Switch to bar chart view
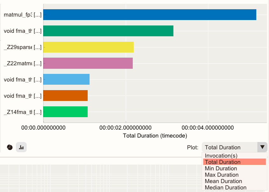 pos(21,147)
